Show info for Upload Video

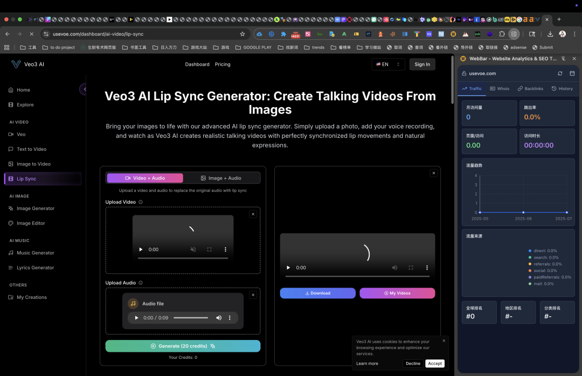point(141,203)
